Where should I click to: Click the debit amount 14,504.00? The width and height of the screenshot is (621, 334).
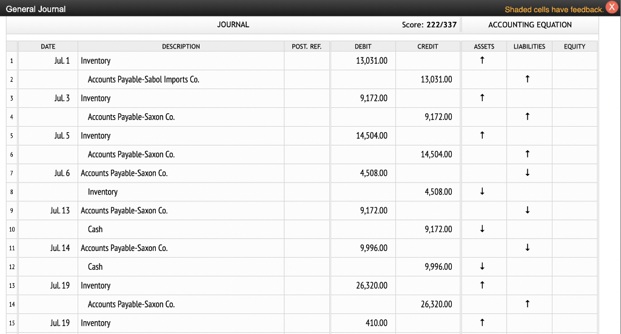(x=372, y=135)
